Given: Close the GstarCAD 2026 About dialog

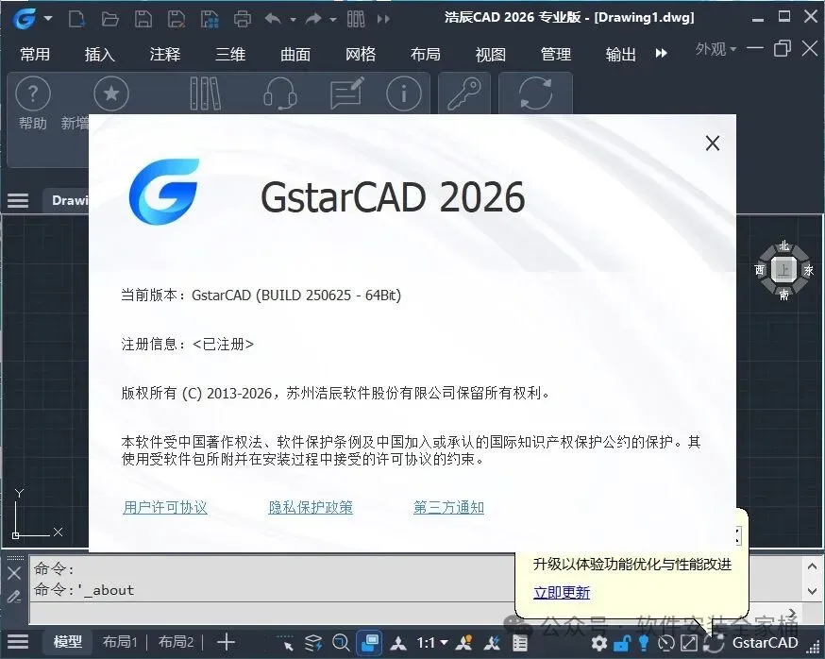Looking at the screenshot, I should pyautogui.click(x=713, y=144).
